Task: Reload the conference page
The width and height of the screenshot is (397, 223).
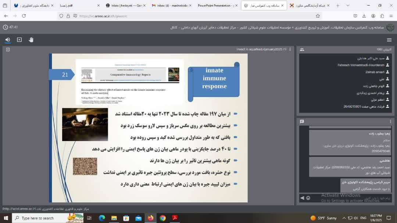Action: coord(24,16)
